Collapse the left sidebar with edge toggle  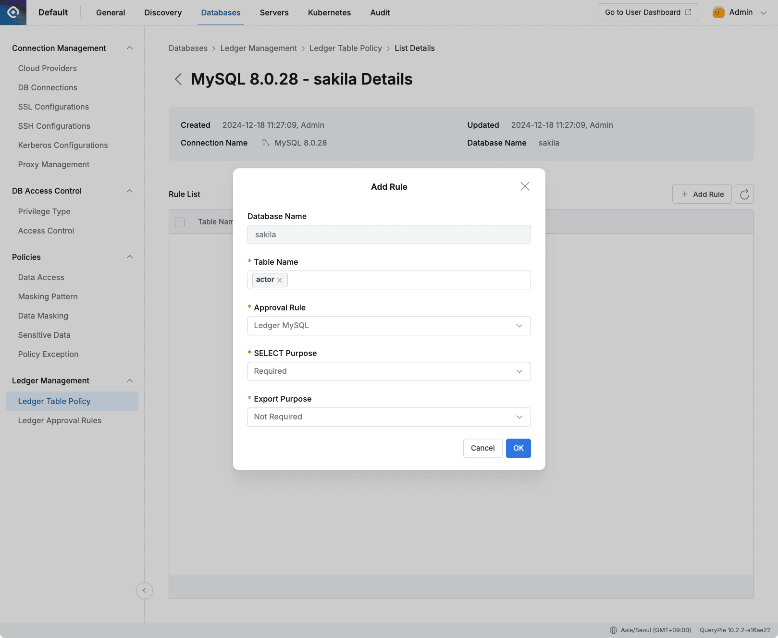pyautogui.click(x=144, y=590)
